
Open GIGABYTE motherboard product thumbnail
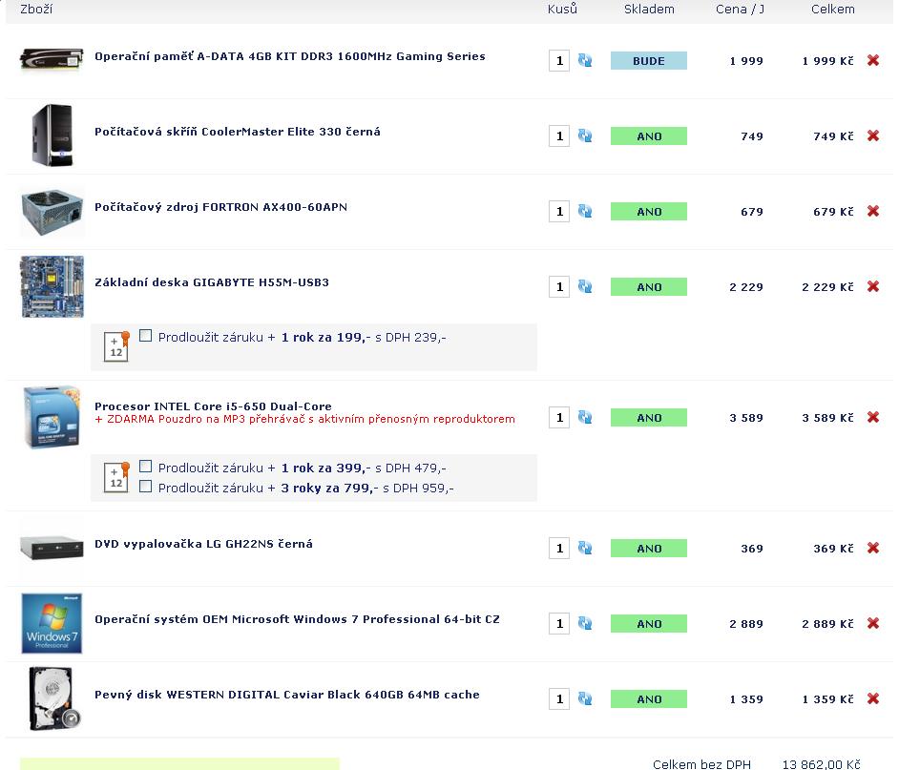[52, 287]
